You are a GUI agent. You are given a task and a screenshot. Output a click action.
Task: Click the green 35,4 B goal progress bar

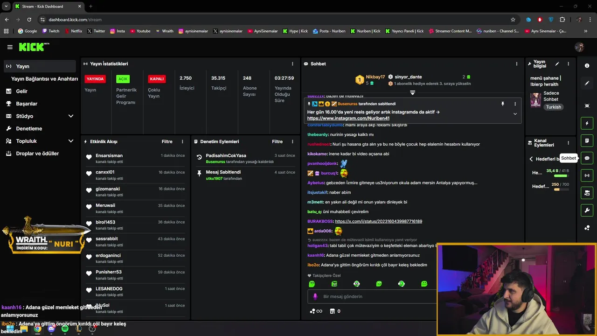tap(561, 176)
